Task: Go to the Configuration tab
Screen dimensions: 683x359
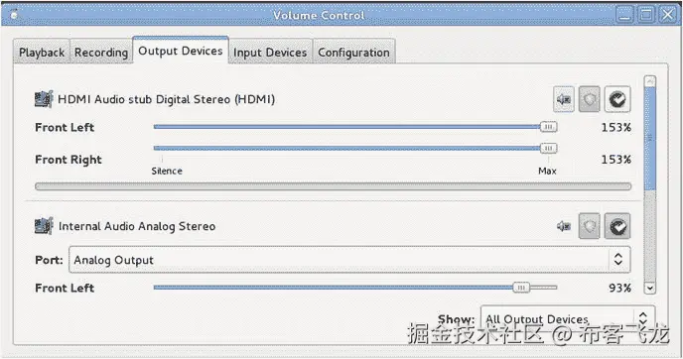Action: [x=353, y=53]
